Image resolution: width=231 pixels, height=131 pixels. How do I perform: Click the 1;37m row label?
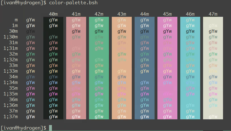pyautogui.click(x=11, y=116)
